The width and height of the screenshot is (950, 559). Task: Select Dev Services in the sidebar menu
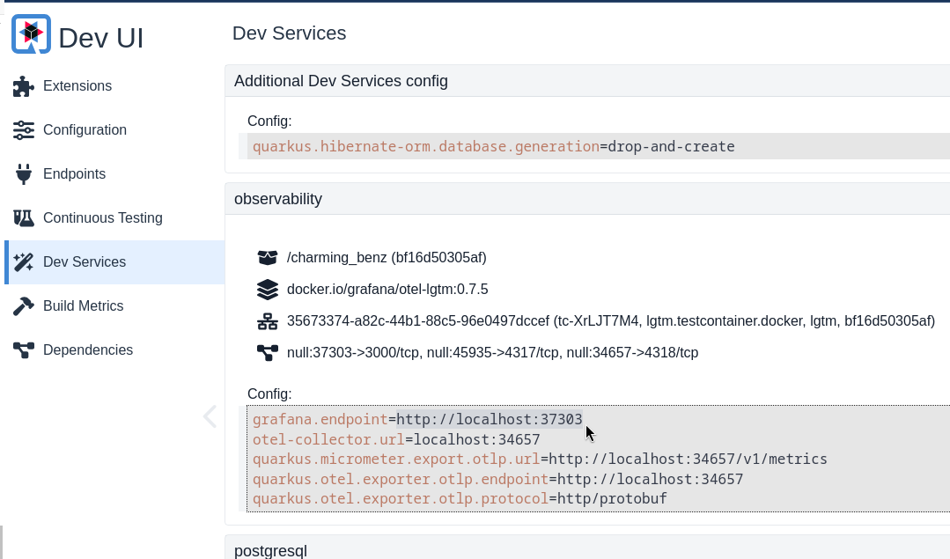(85, 261)
